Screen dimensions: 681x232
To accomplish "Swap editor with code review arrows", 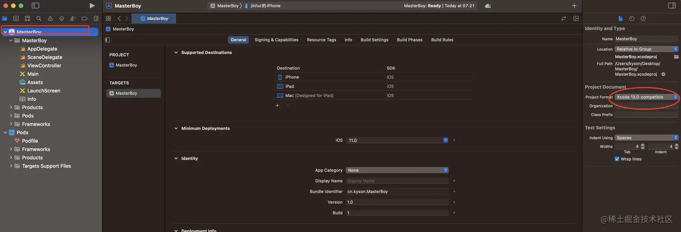I will (563, 18).
